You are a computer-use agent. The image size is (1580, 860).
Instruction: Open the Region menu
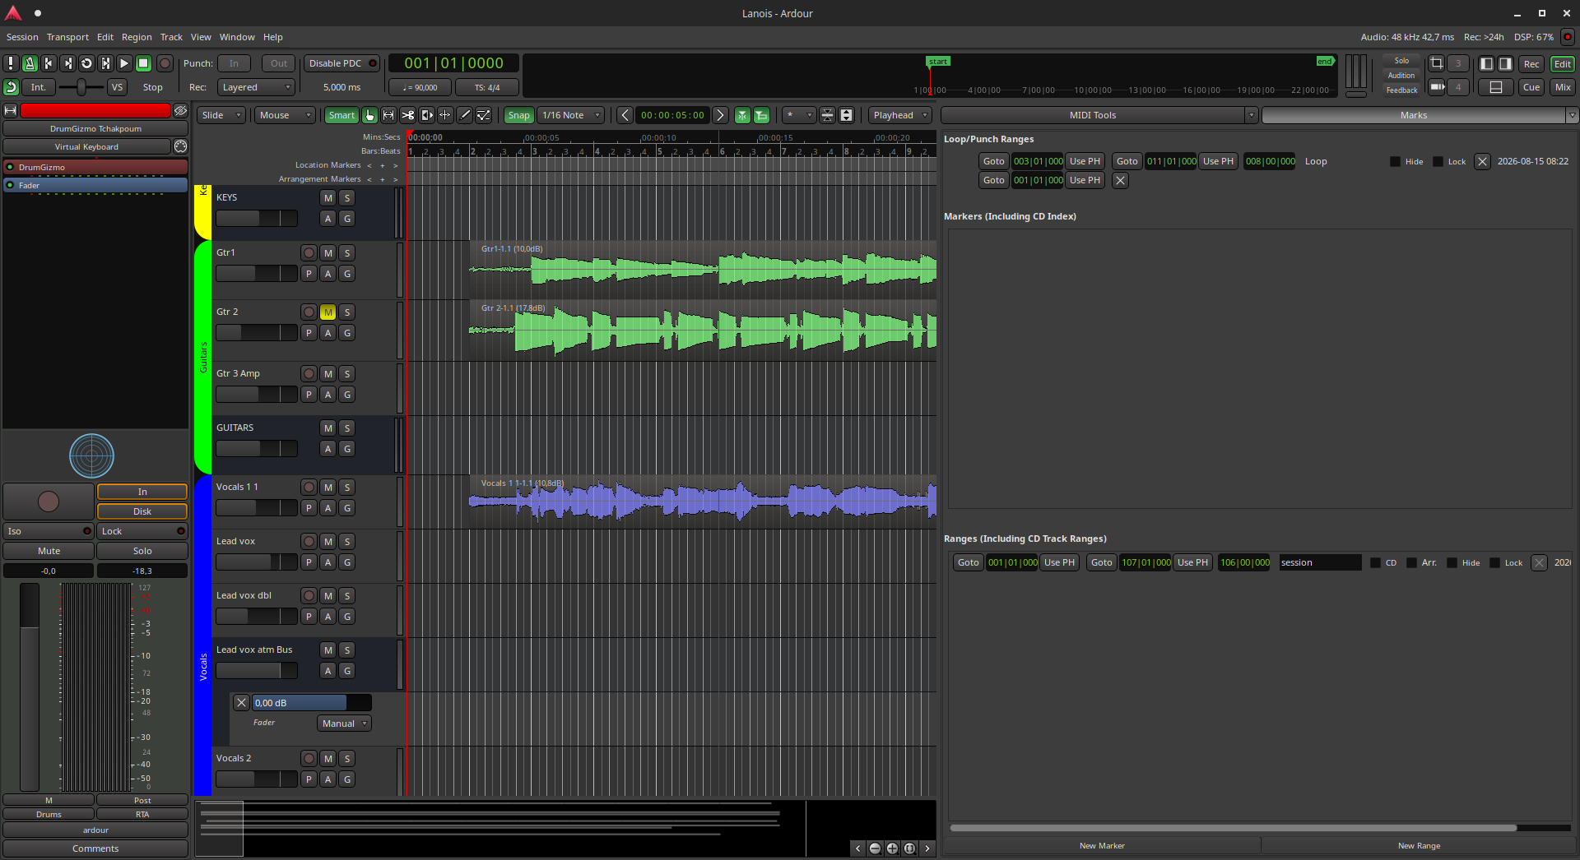tap(137, 37)
